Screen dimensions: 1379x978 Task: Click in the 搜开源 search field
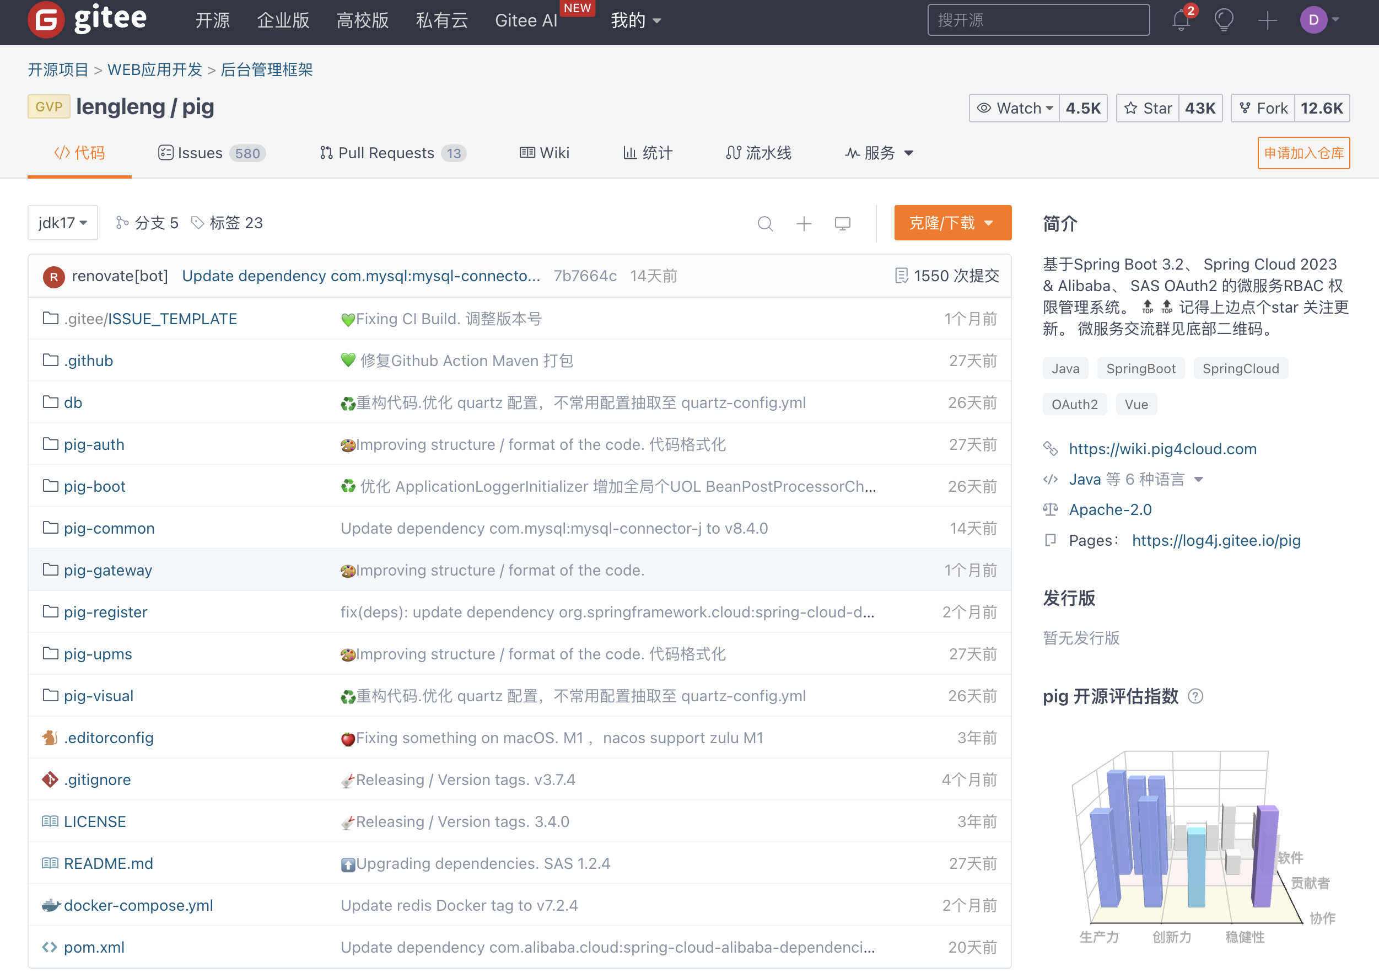tap(1038, 20)
